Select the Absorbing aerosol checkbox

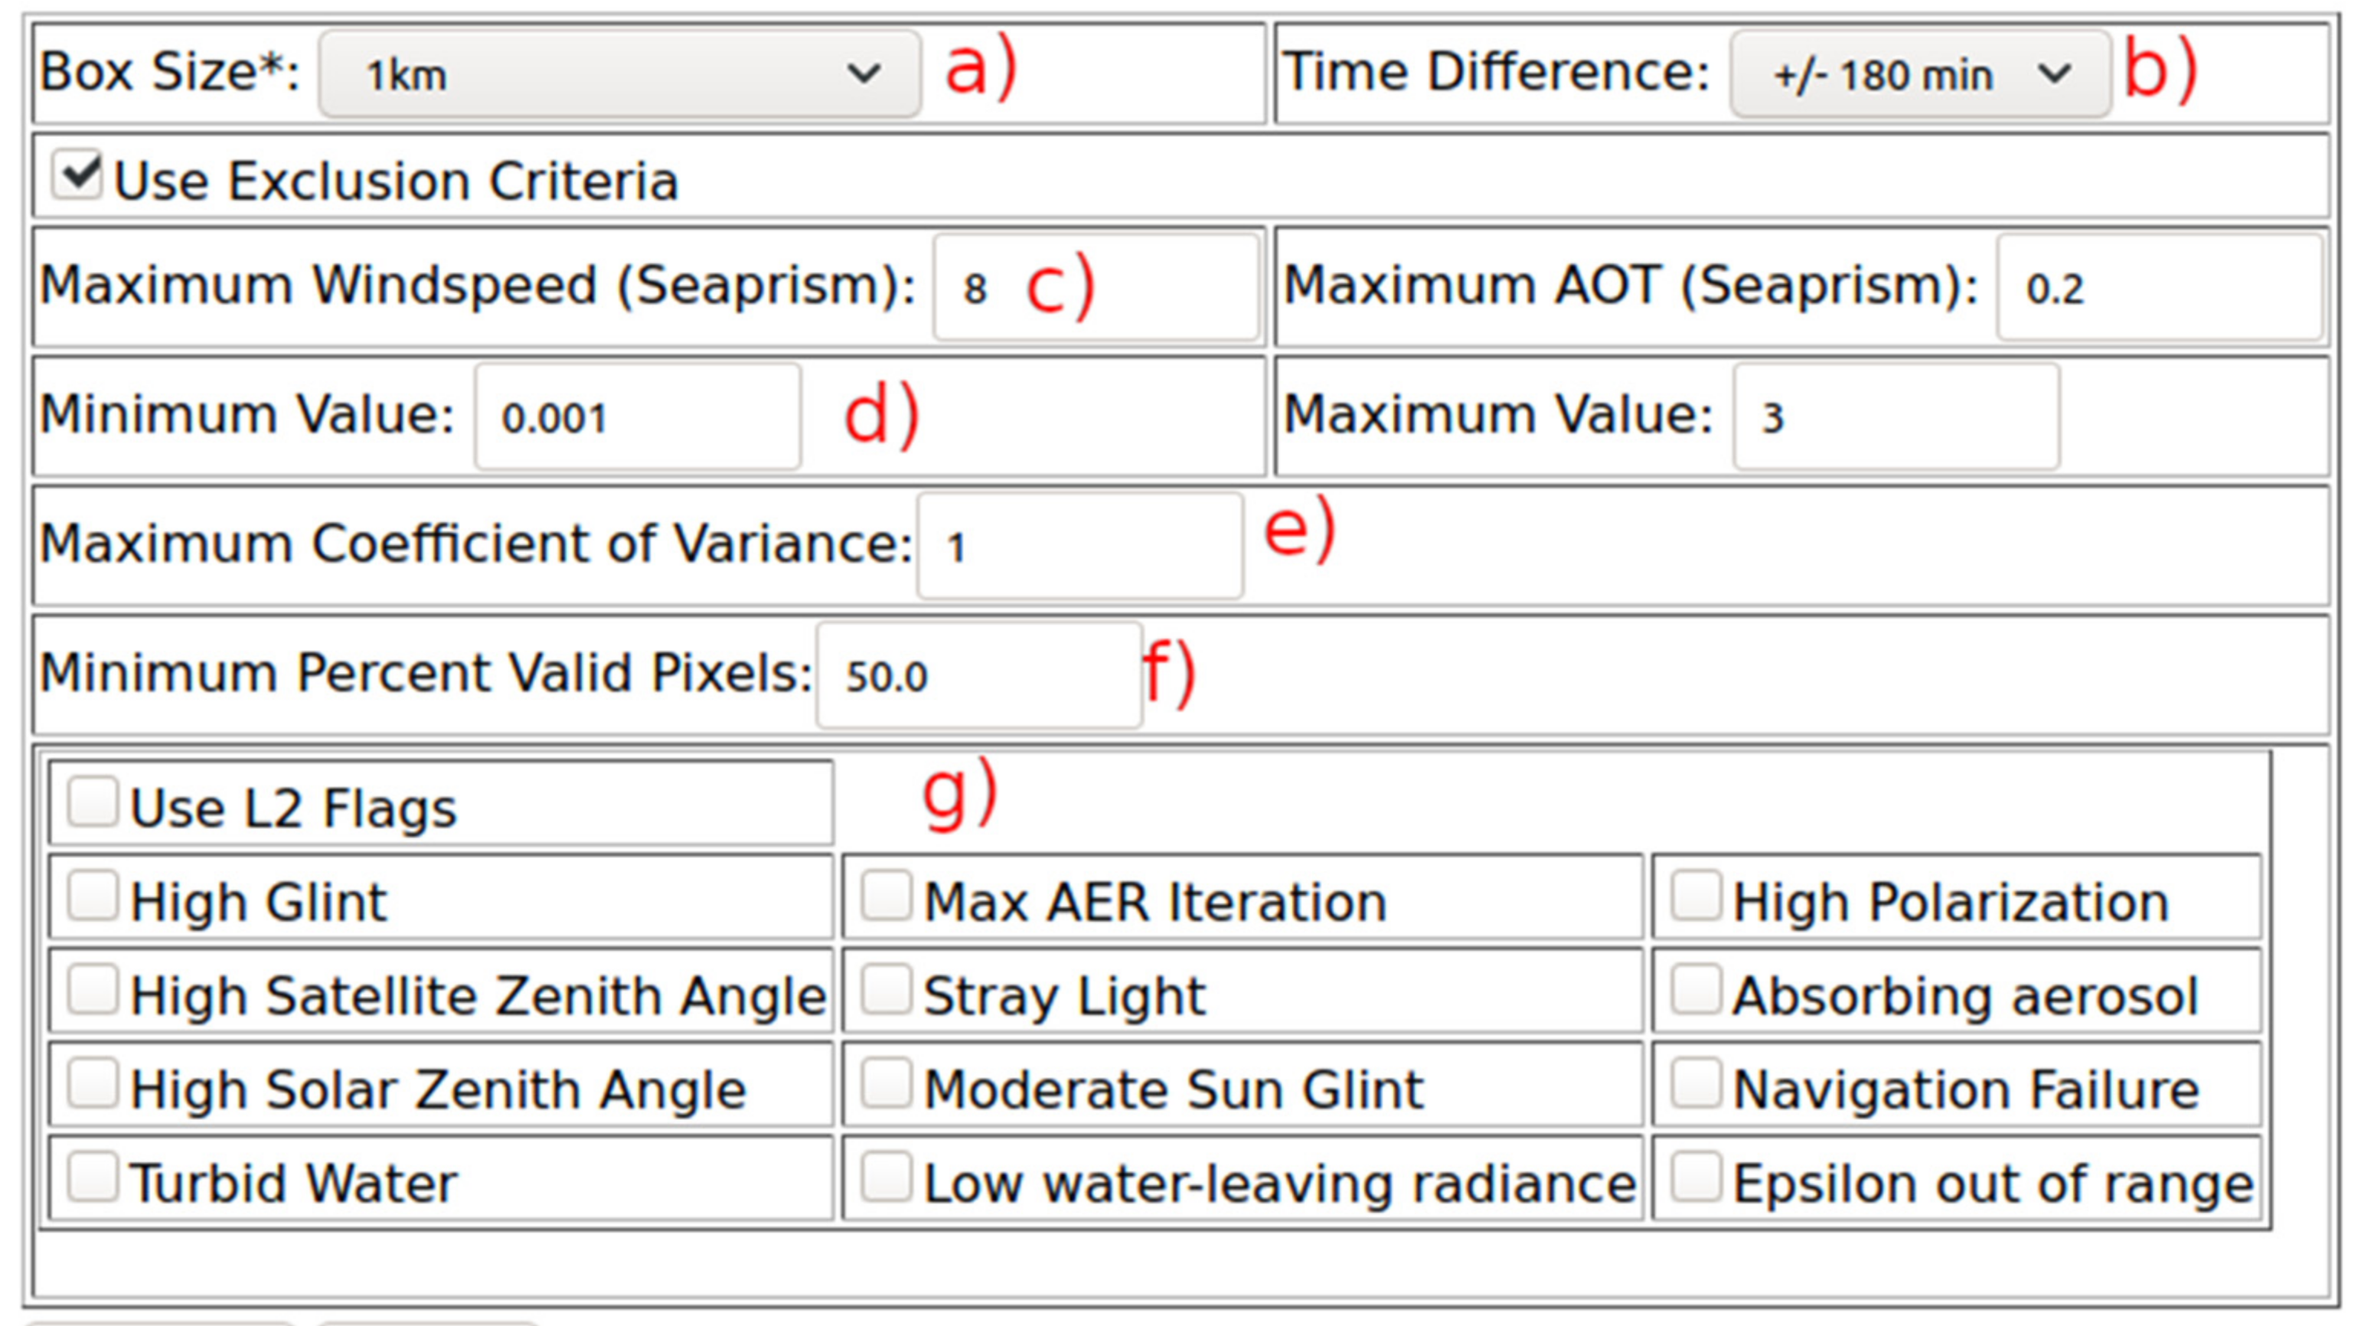pyautogui.click(x=1695, y=990)
